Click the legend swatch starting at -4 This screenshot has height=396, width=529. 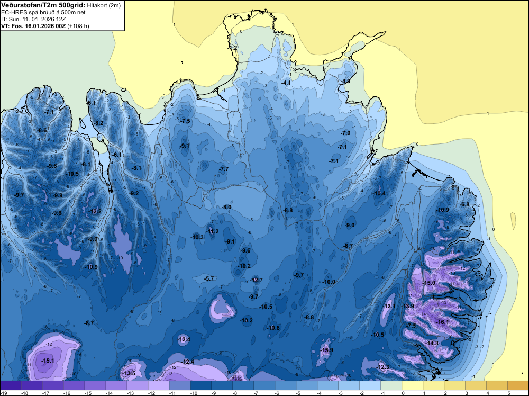[x=328, y=385]
